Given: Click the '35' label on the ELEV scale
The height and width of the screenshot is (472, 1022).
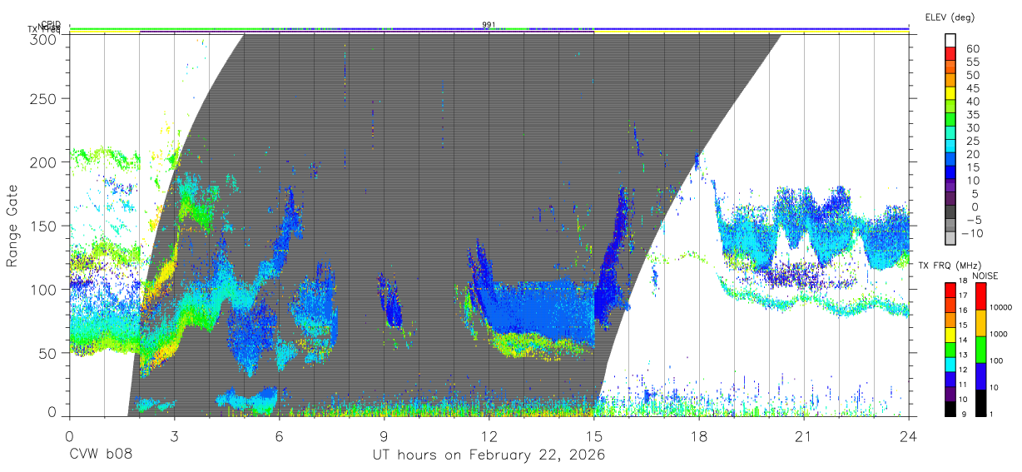Looking at the screenshot, I should coord(972,114).
